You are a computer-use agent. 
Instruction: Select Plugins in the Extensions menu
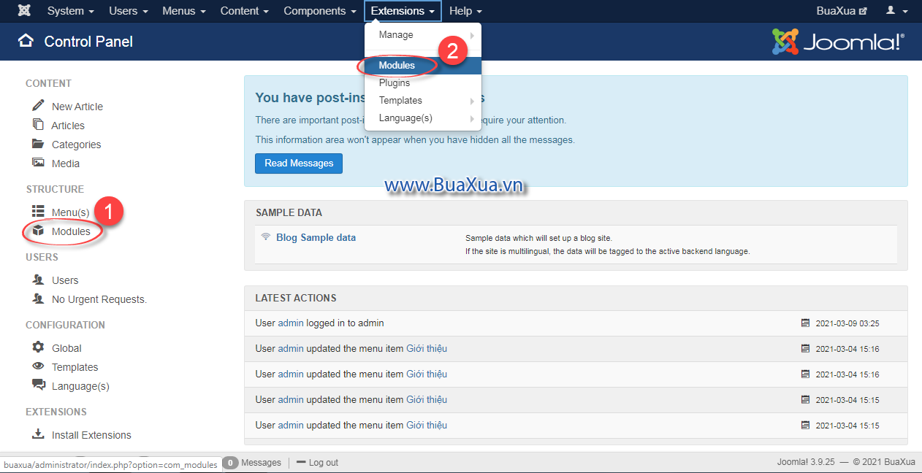pos(423,83)
